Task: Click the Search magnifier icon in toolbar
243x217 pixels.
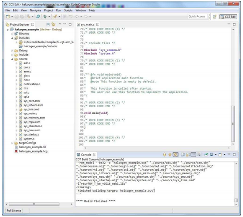Action: [38, 16]
